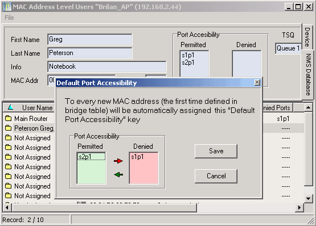
Task: Click the First Name field containing Greg
Action: [x=90, y=39]
